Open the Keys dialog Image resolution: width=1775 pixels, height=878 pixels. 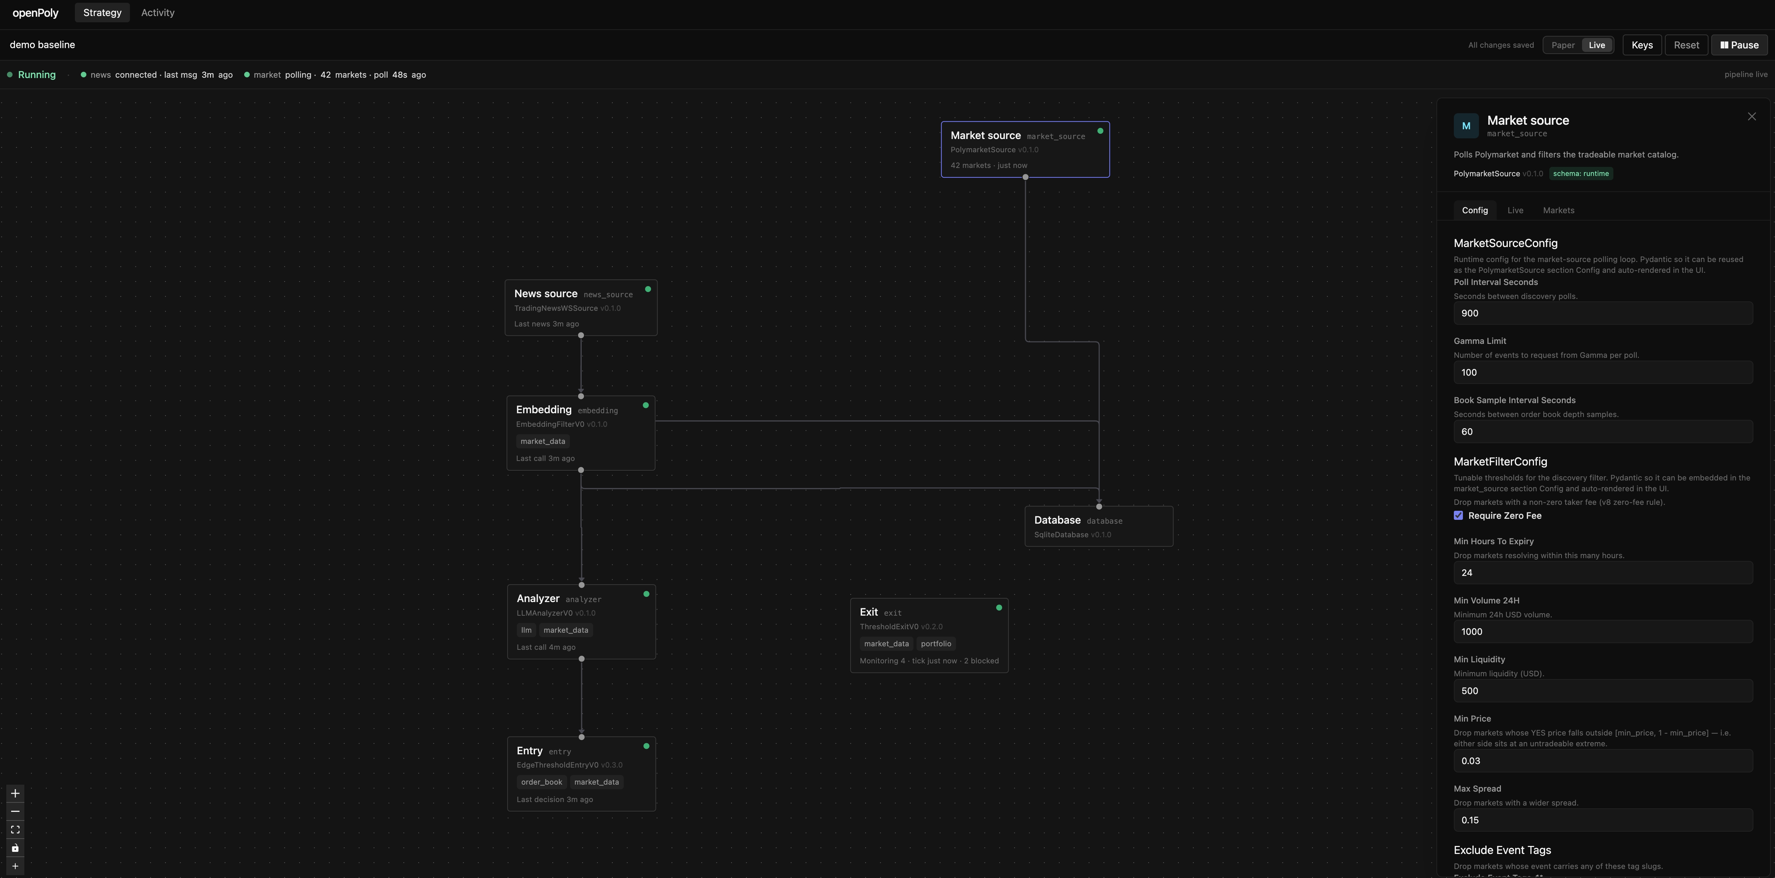(x=1642, y=45)
